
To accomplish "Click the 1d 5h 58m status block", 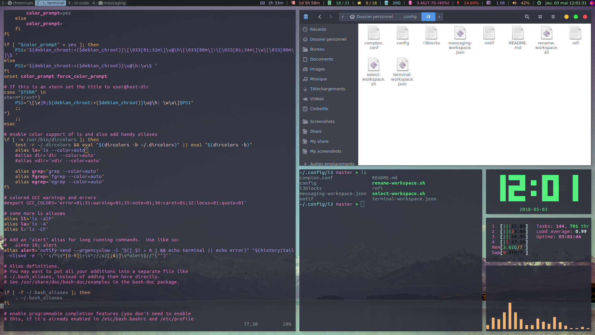I will [306, 3].
